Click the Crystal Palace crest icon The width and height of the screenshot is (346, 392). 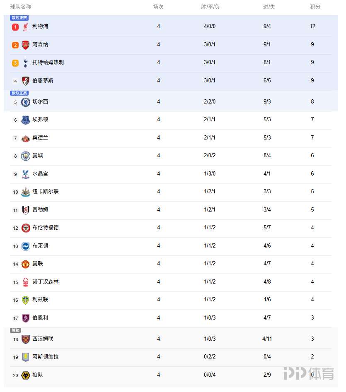(x=26, y=174)
